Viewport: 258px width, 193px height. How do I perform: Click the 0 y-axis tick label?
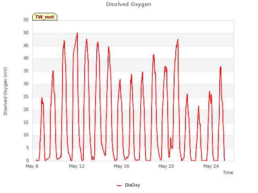(27, 160)
